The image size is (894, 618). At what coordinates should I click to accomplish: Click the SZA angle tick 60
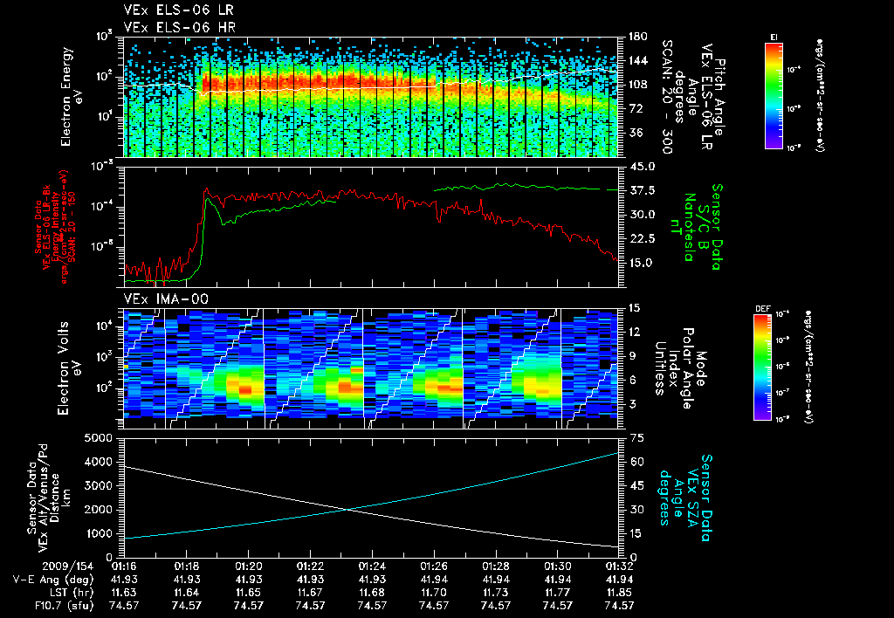tap(636, 462)
